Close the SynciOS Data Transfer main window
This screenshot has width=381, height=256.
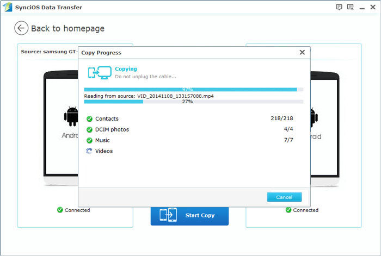[373, 7]
